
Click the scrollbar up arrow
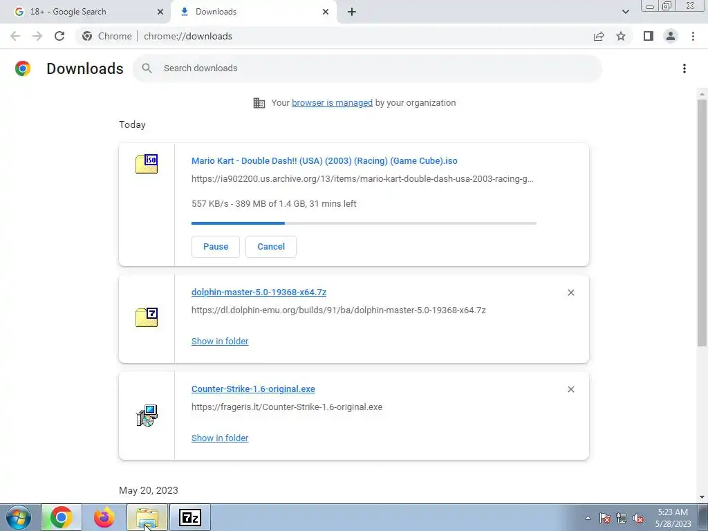pyautogui.click(x=702, y=94)
